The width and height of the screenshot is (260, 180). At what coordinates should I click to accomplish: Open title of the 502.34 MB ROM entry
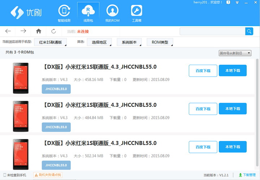[99, 143]
